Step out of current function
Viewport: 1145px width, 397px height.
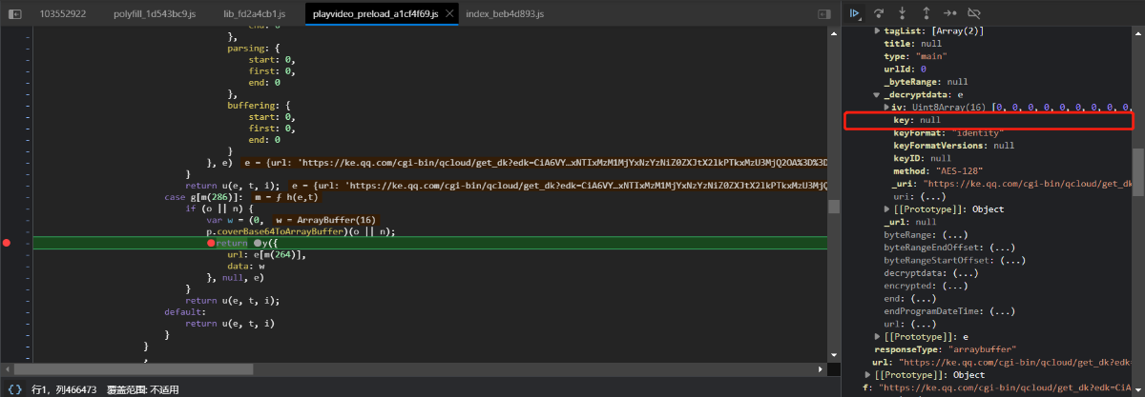point(926,13)
